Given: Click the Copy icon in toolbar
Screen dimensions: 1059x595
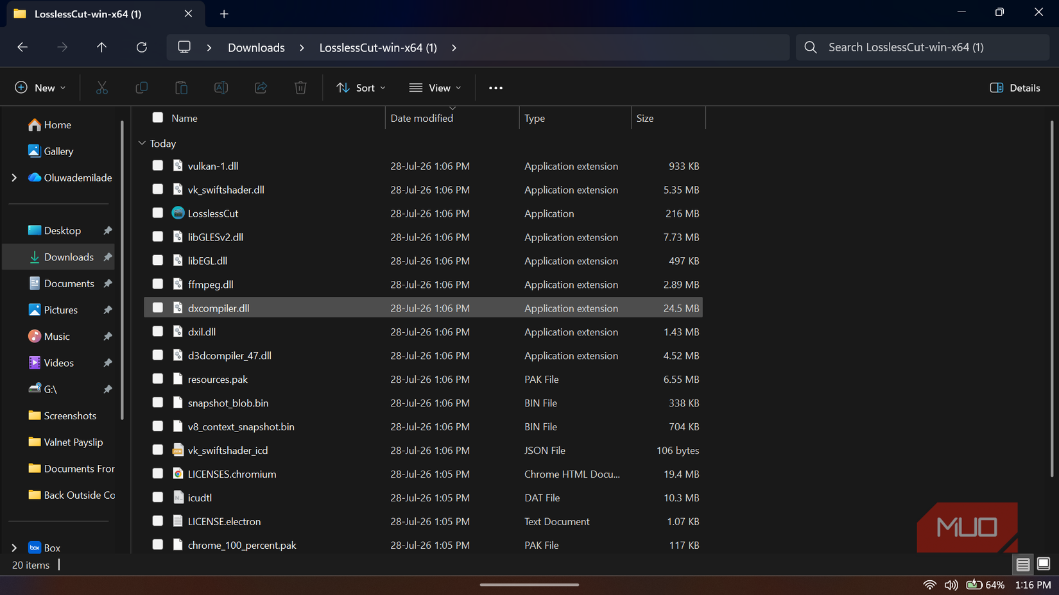Looking at the screenshot, I should click(141, 88).
